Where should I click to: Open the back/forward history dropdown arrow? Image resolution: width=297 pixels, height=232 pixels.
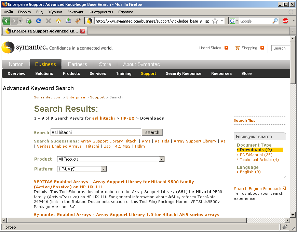click(x=20, y=21)
